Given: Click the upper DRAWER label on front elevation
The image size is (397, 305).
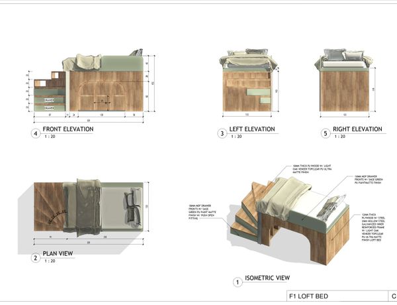Looking at the screenshot, I should 49,100.
